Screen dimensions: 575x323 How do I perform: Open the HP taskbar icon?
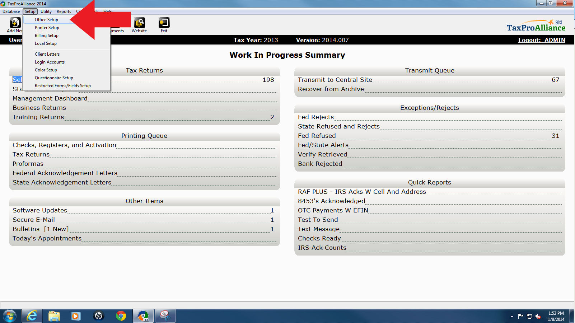coord(98,316)
